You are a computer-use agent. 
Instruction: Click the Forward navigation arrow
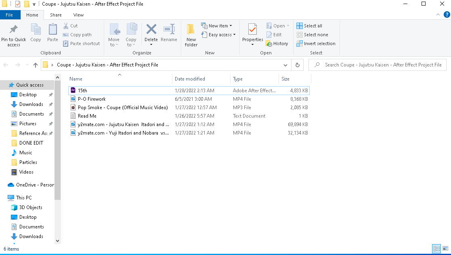click(x=17, y=65)
